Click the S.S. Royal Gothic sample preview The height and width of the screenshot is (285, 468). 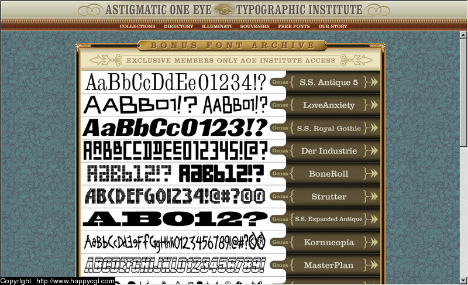coord(175,128)
